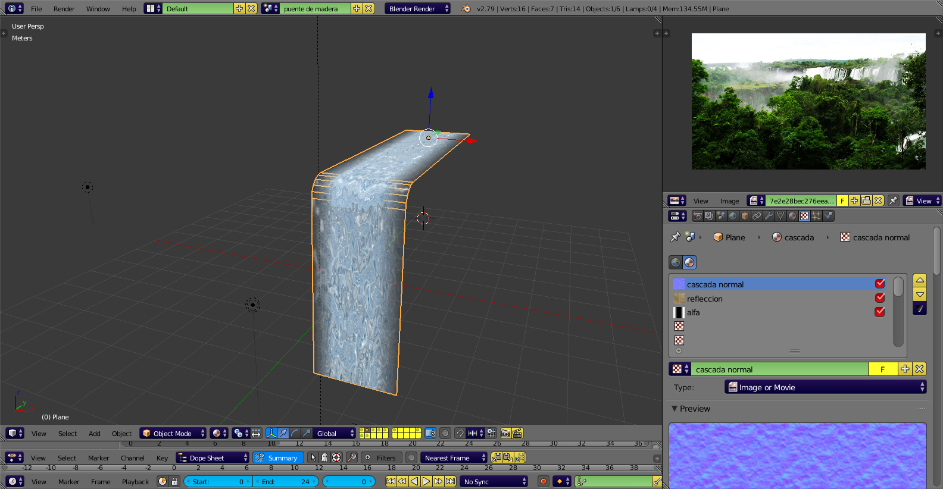Click the End frame field
943x489 pixels.
(x=287, y=481)
